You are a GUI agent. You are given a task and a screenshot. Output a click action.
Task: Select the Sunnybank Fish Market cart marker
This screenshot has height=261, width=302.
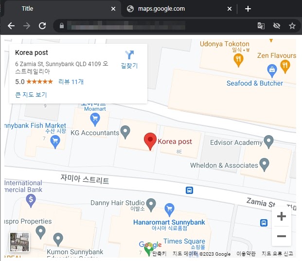pyautogui.click(x=55, y=142)
